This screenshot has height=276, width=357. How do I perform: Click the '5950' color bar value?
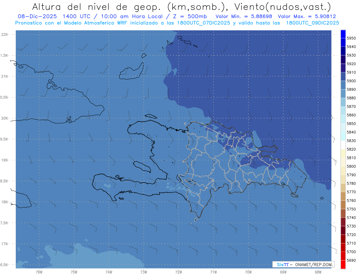coord(351,38)
